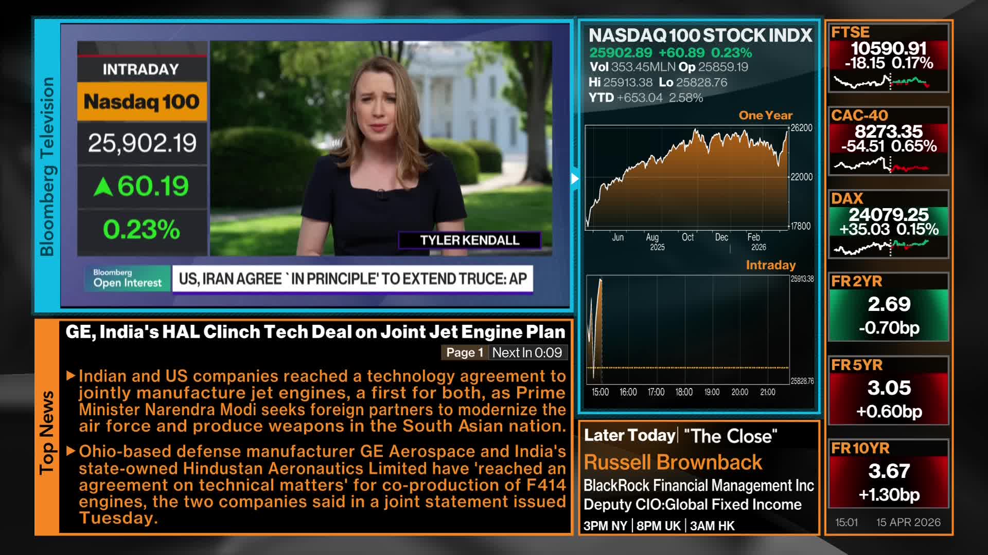Switch to the Top News vertical tab
Image resolution: width=988 pixels, height=555 pixels.
[x=47, y=432]
